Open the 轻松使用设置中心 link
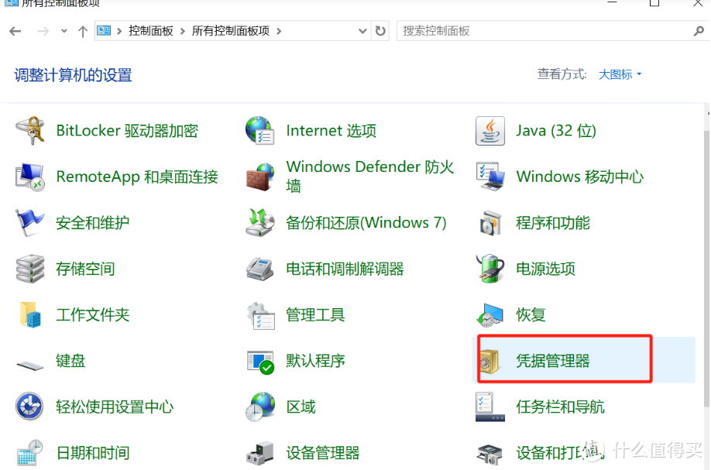The height and width of the screenshot is (470, 711). 115,407
